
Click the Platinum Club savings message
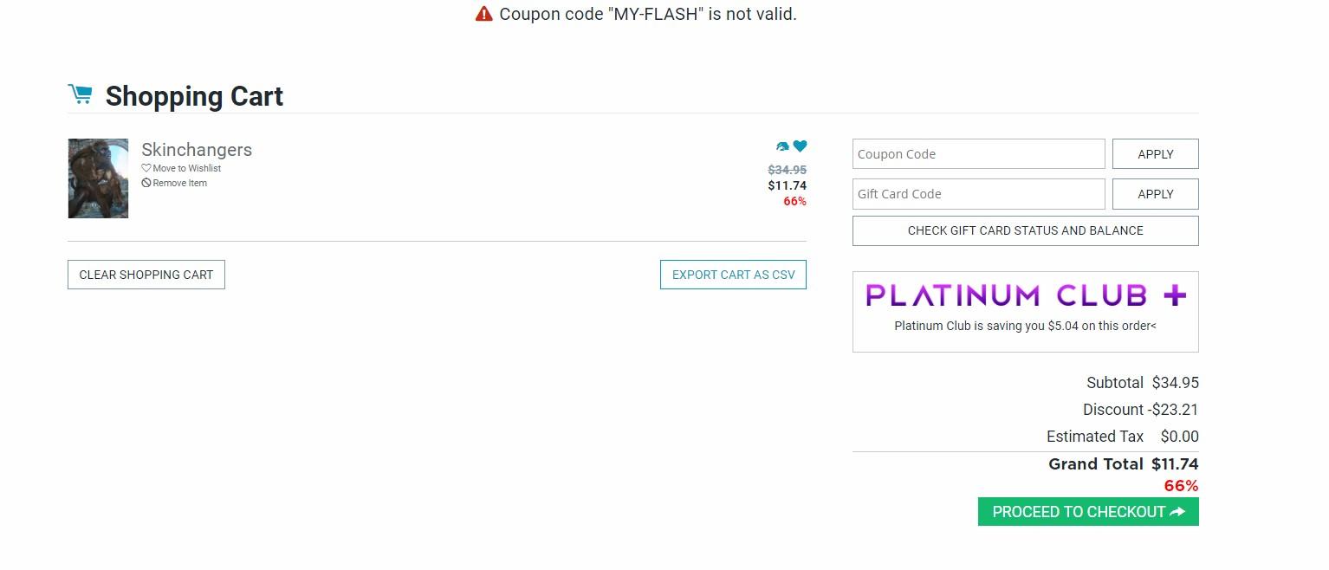1025,327
